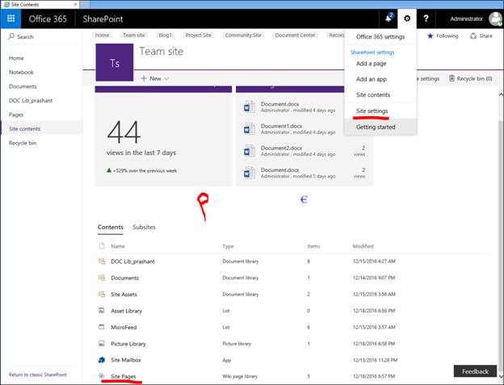This screenshot has width=504, height=385.
Task: Click the Search box in sidebar
Action: 40,36
